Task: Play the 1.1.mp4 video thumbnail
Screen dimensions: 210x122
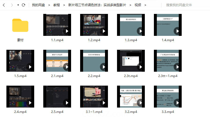Action: tap(57, 25)
